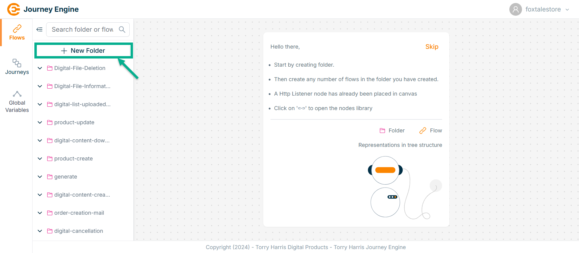Collapse the sidebar with the arrow icon
Viewport: 579px width, 253px height.
(x=40, y=30)
